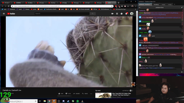184x103 pixels.
Task: Open the VRChat bookmark
Action: click(x=94, y=9)
